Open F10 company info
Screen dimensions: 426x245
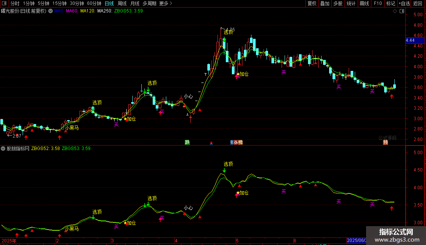pos(378,3)
